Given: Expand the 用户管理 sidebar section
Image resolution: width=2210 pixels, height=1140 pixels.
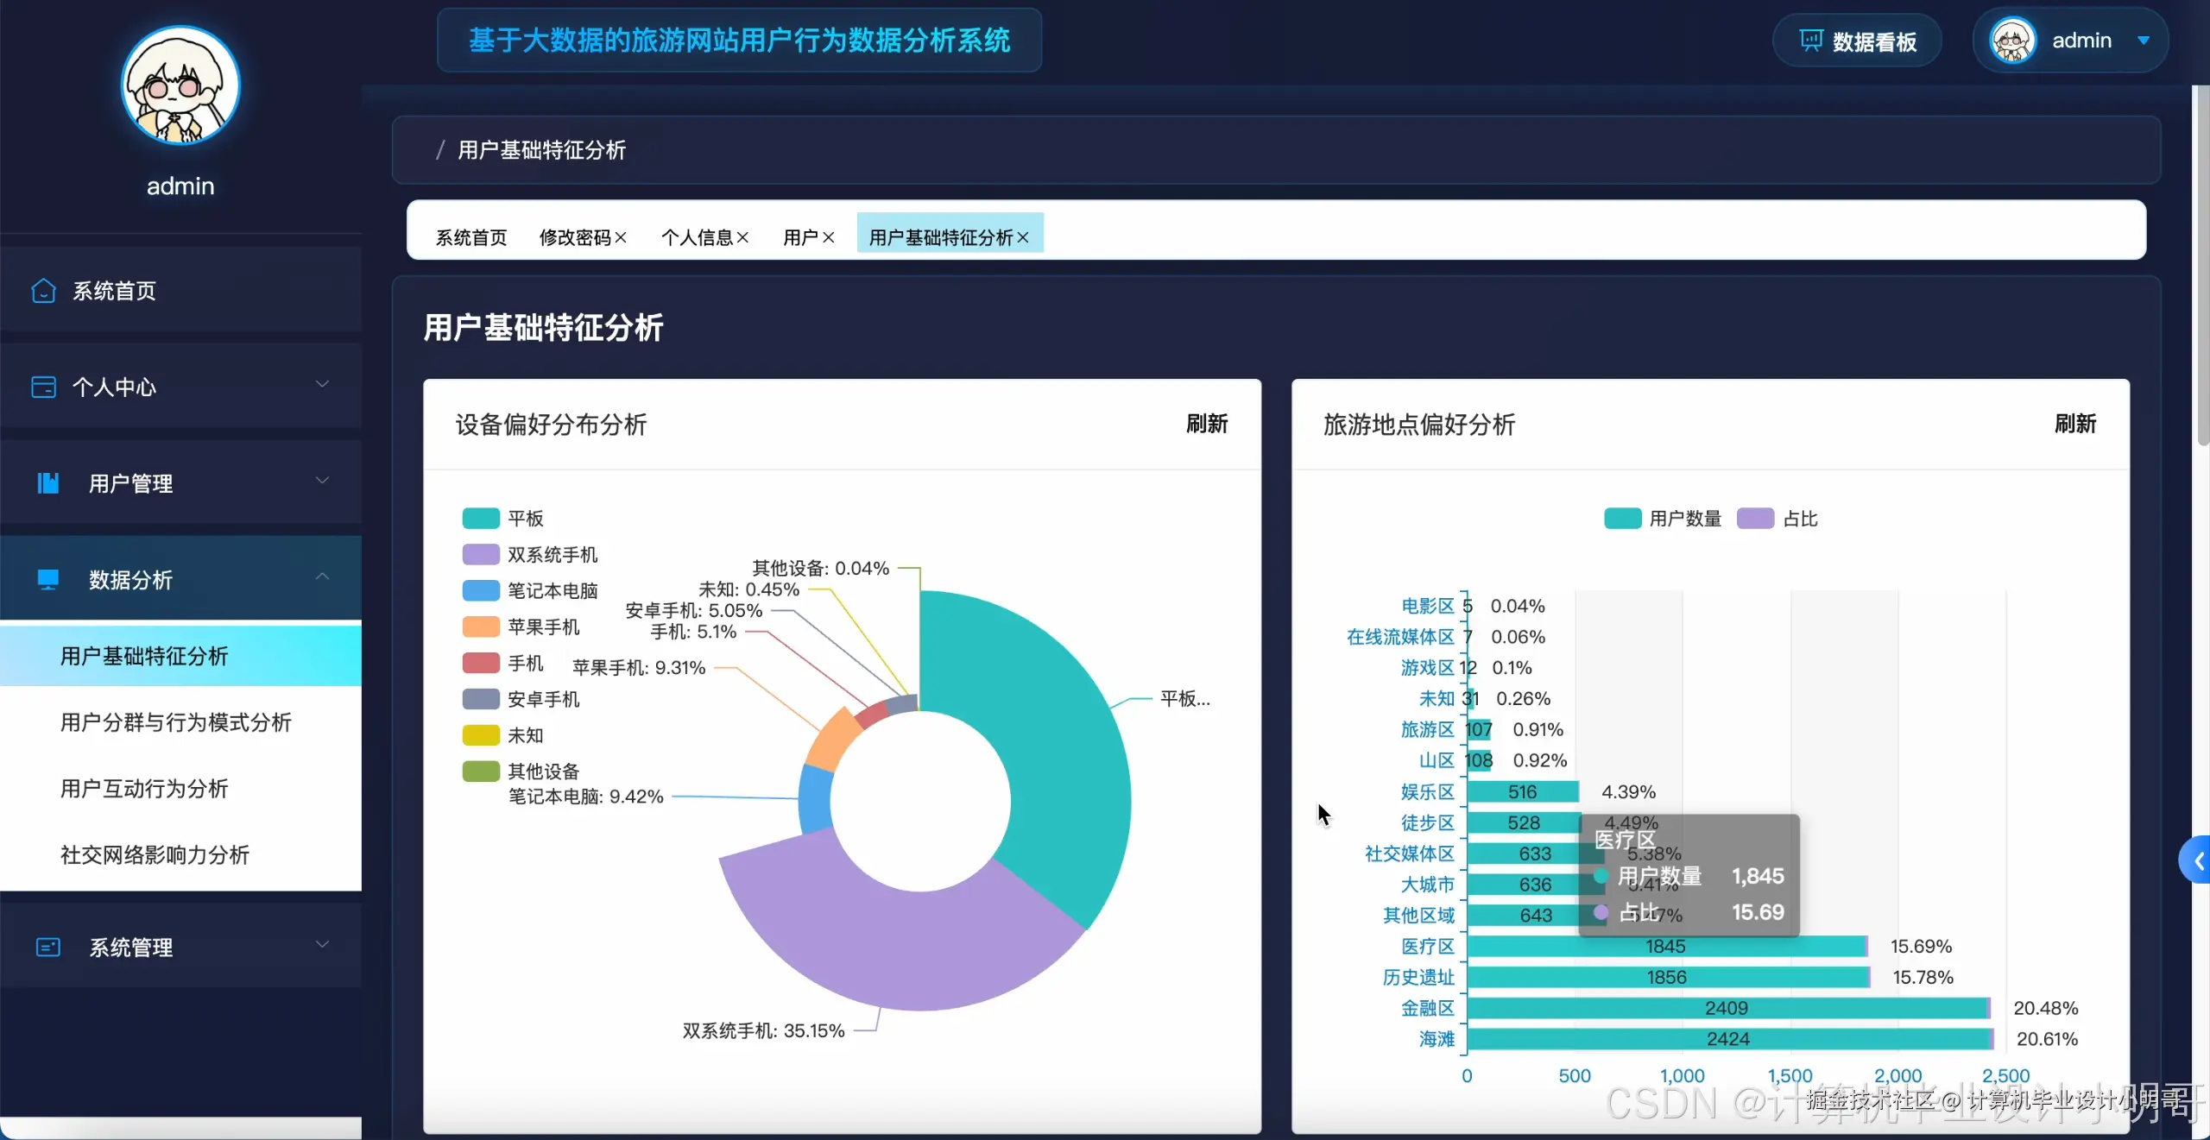Looking at the screenshot, I should point(322,481).
